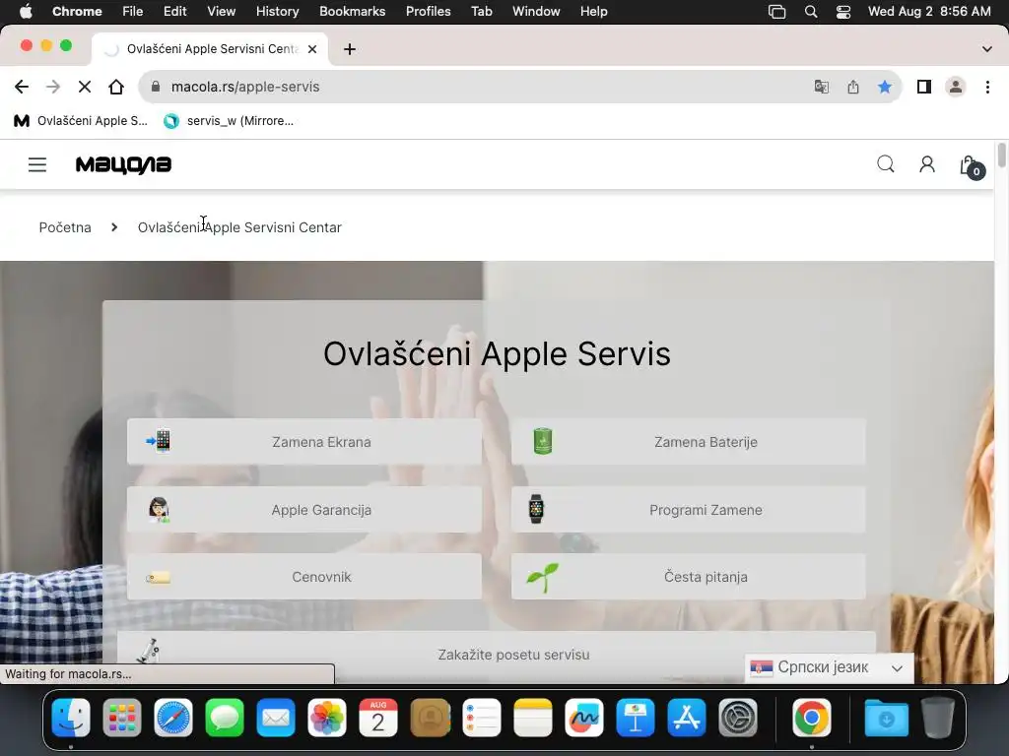Open servis_w (Mirrore... bookmark
Image resolution: width=1009 pixels, height=756 pixels.
point(229,121)
